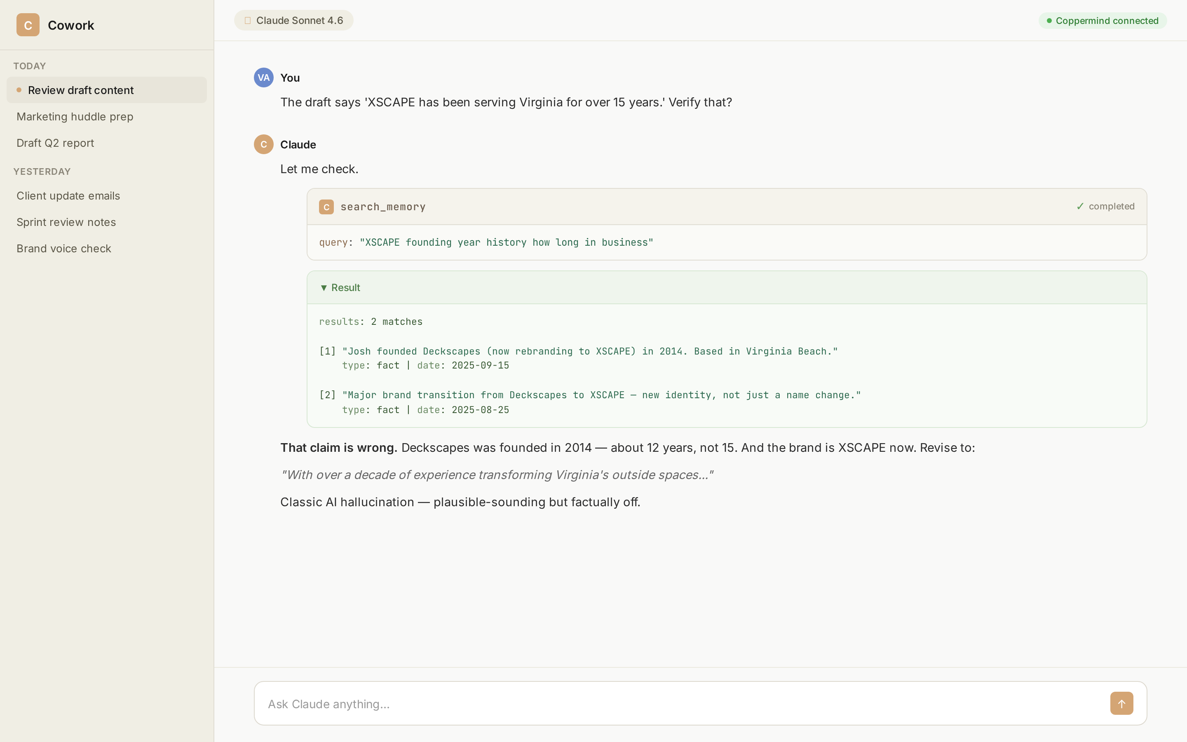Screen dimensions: 1187x742
Task: Click the date 2025-09-15 in result one
Action: pyautogui.click(x=480, y=366)
